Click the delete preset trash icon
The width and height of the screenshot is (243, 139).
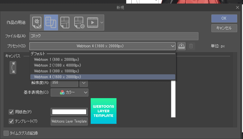pyautogui.click(x=191, y=46)
